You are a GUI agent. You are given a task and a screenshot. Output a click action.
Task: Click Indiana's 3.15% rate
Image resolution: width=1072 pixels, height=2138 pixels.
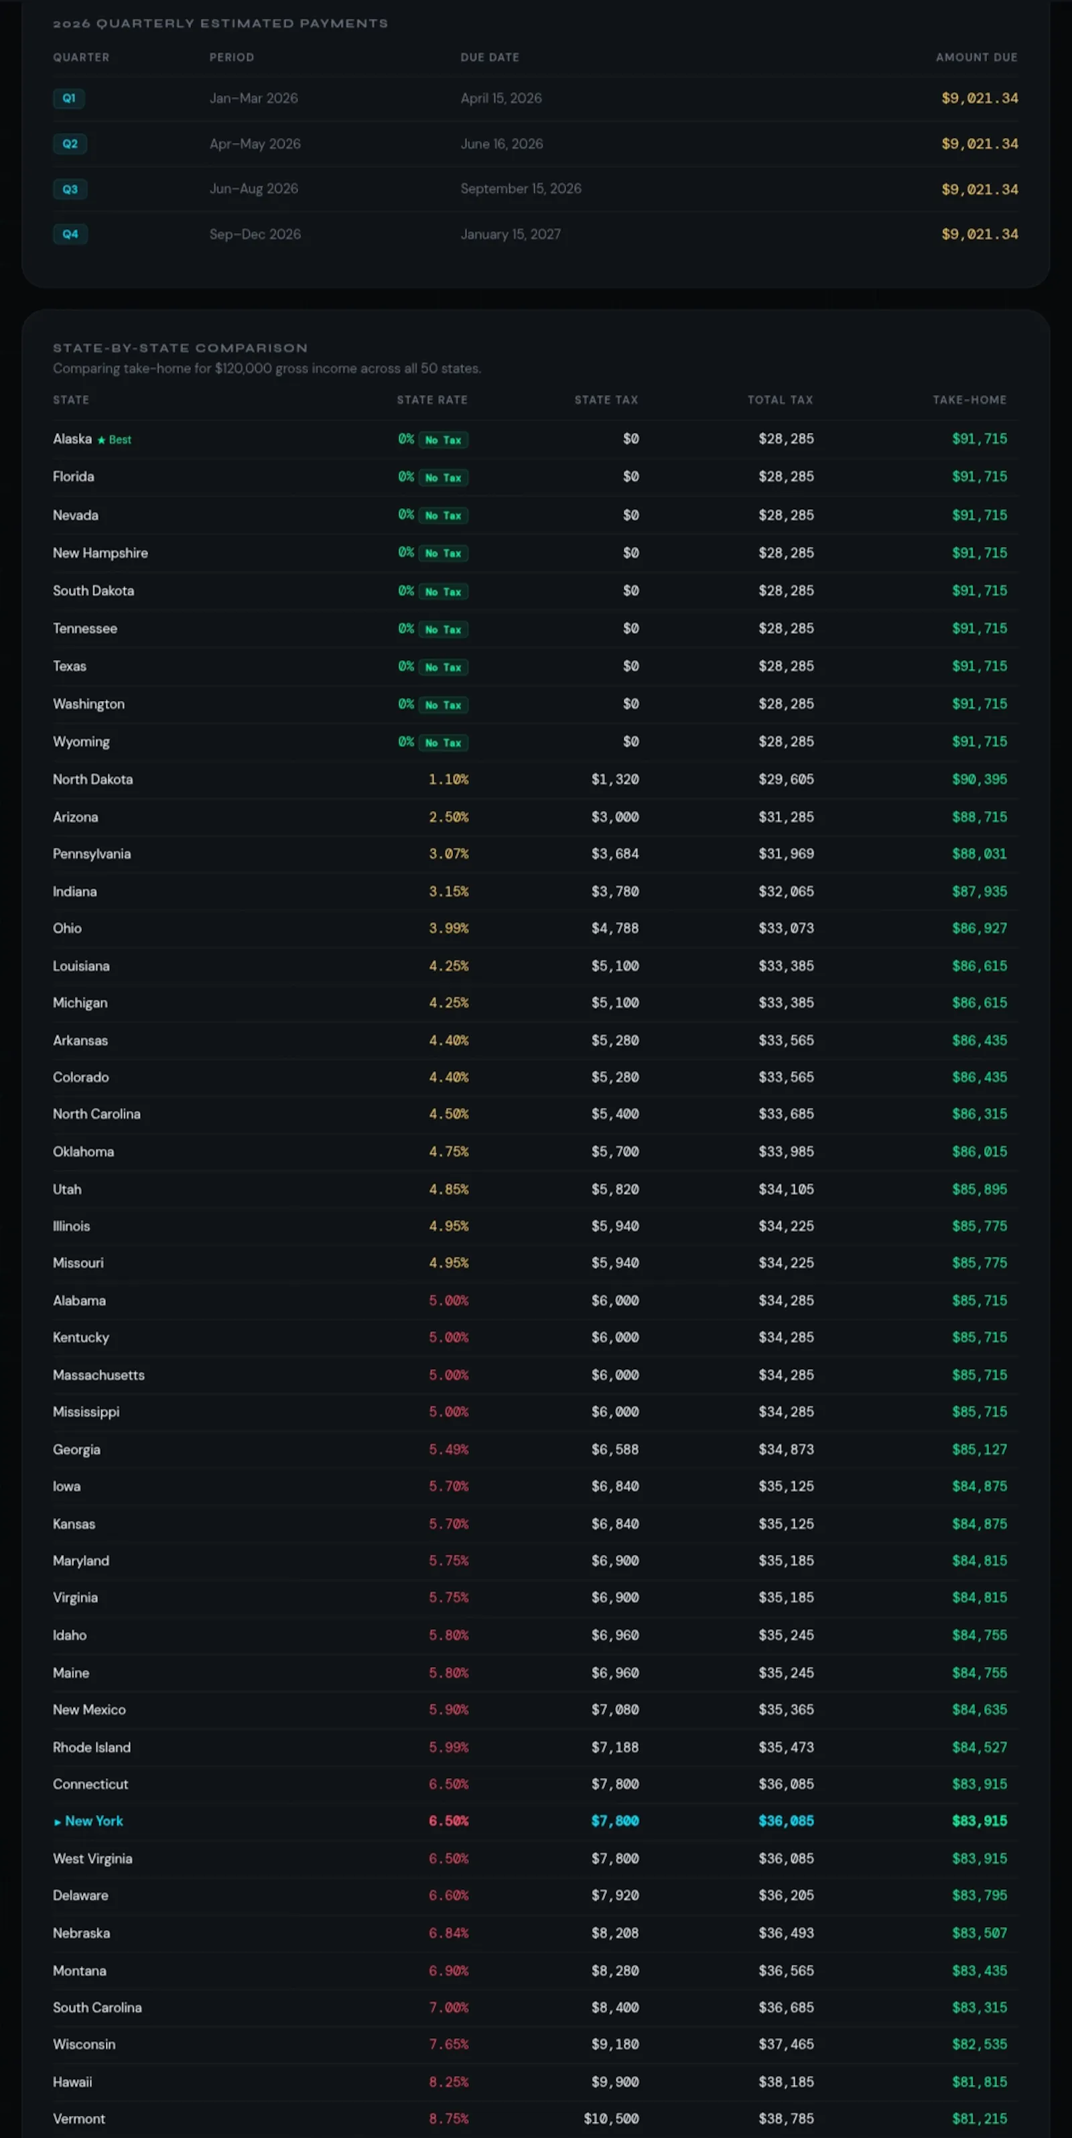click(449, 891)
